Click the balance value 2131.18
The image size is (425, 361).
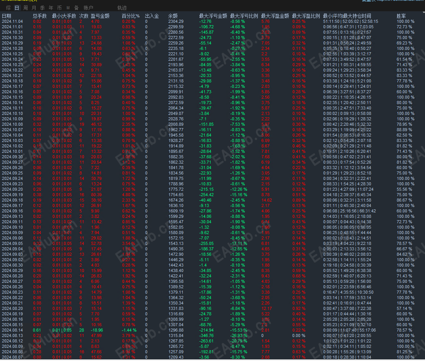point(176,81)
